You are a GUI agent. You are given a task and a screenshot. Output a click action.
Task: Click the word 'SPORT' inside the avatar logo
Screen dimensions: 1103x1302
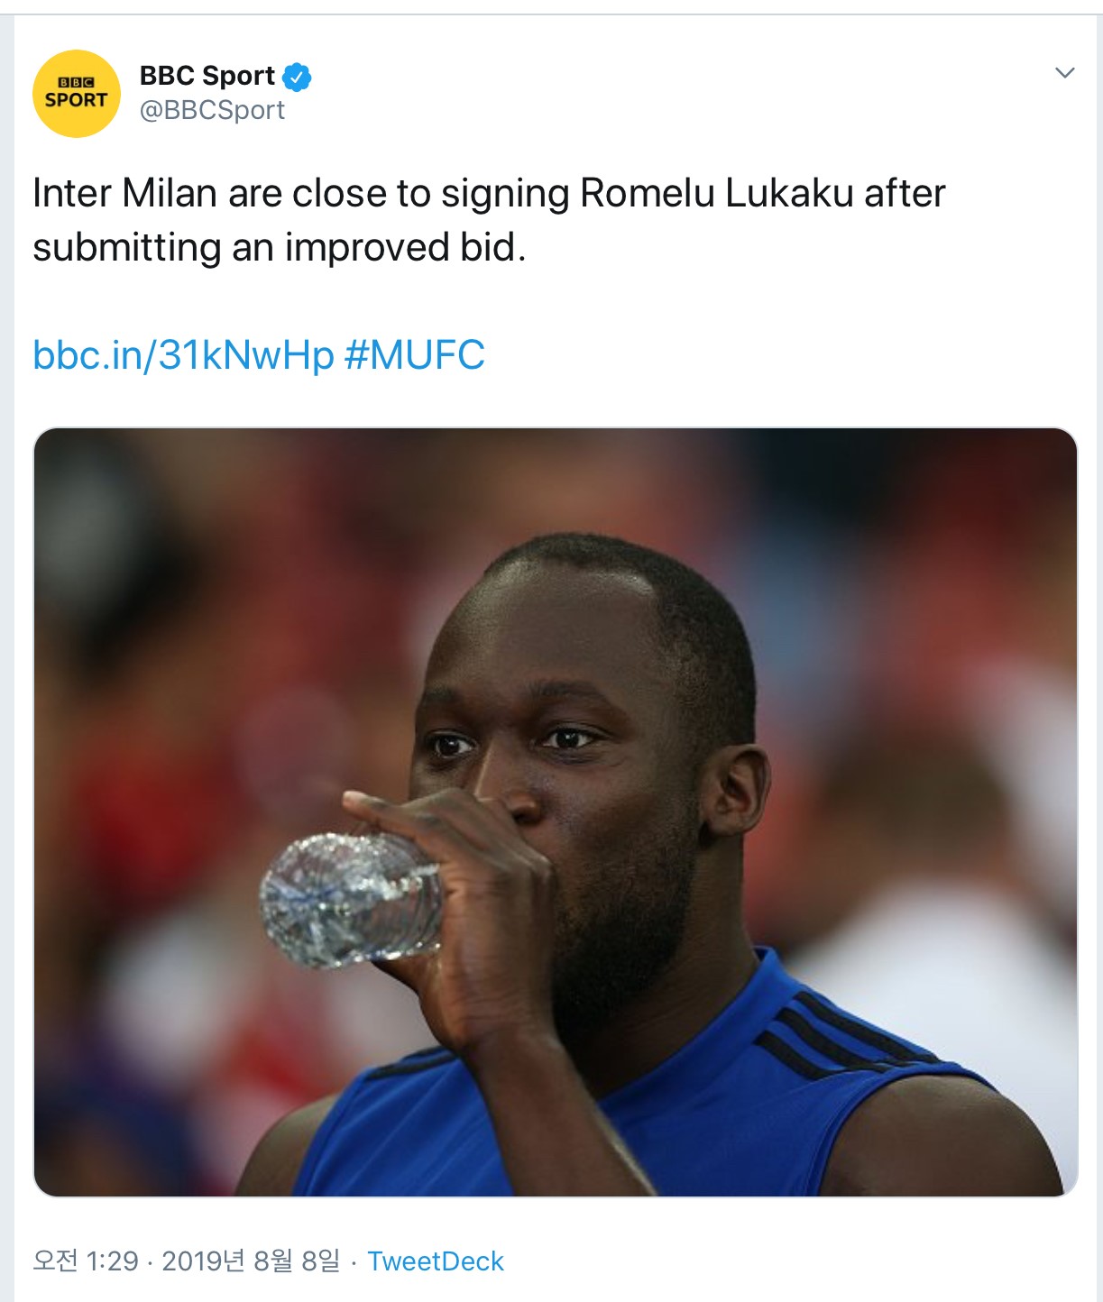[x=77, y=100]
